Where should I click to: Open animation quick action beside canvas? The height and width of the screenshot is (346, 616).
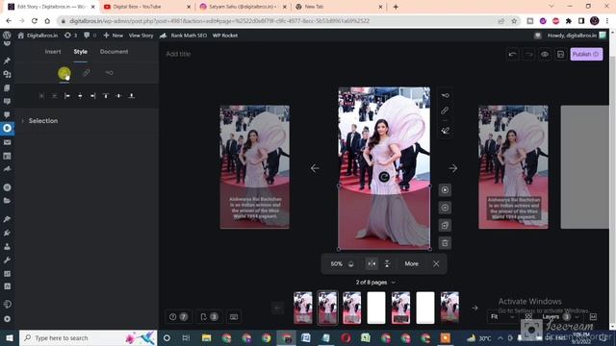point(445,95)
